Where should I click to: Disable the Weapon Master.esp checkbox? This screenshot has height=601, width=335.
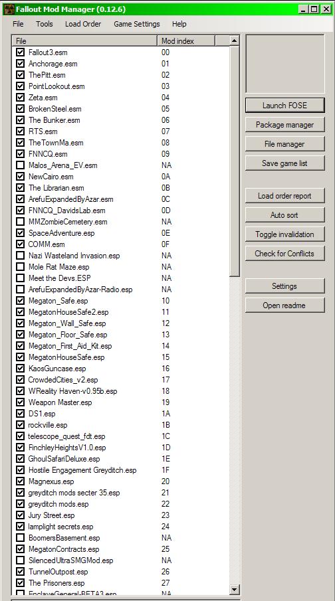pyautogui.click(x=21, y=402)
